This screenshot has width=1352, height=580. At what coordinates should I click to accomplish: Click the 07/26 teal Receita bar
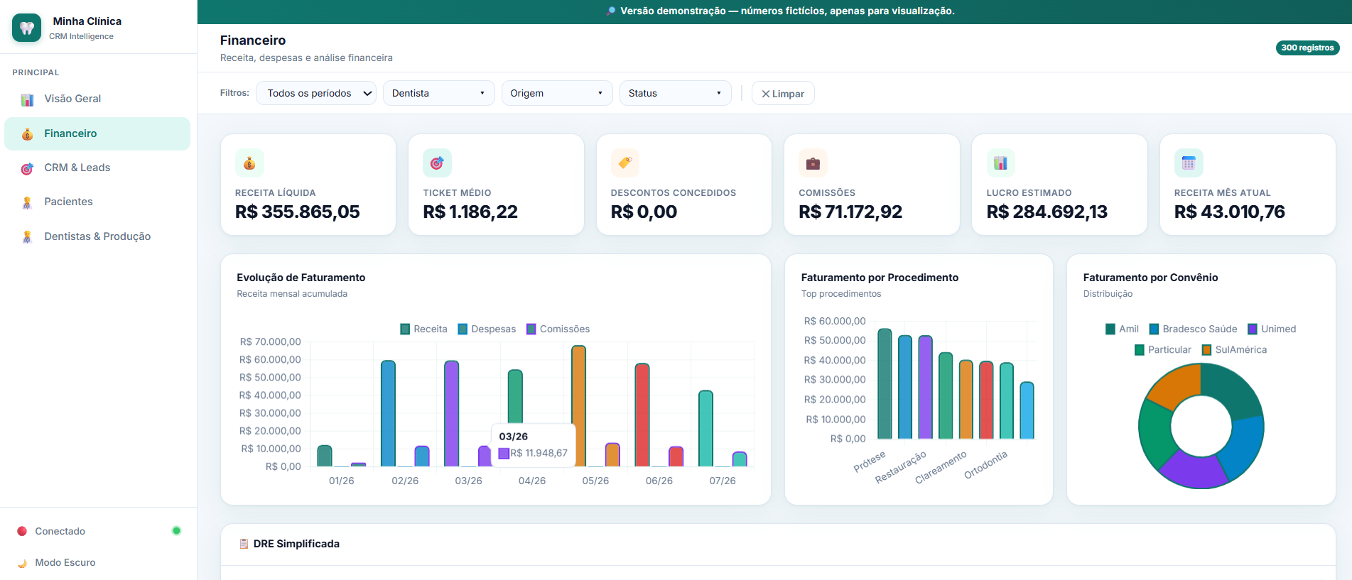705,428
